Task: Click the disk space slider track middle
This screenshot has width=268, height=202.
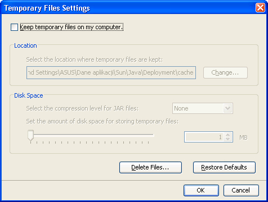Action: [x=91, y=135]
